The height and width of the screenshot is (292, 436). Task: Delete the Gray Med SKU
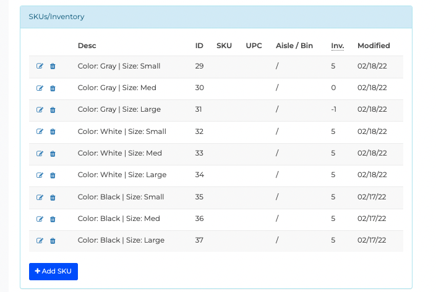(x=53, y=88)
